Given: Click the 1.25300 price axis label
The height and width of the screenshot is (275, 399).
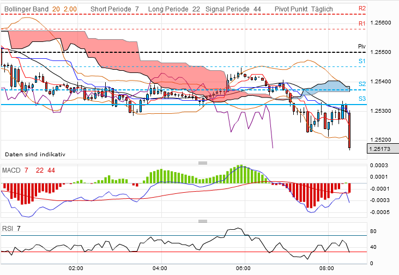Looking at the screenshot, I should coord(380,111).
